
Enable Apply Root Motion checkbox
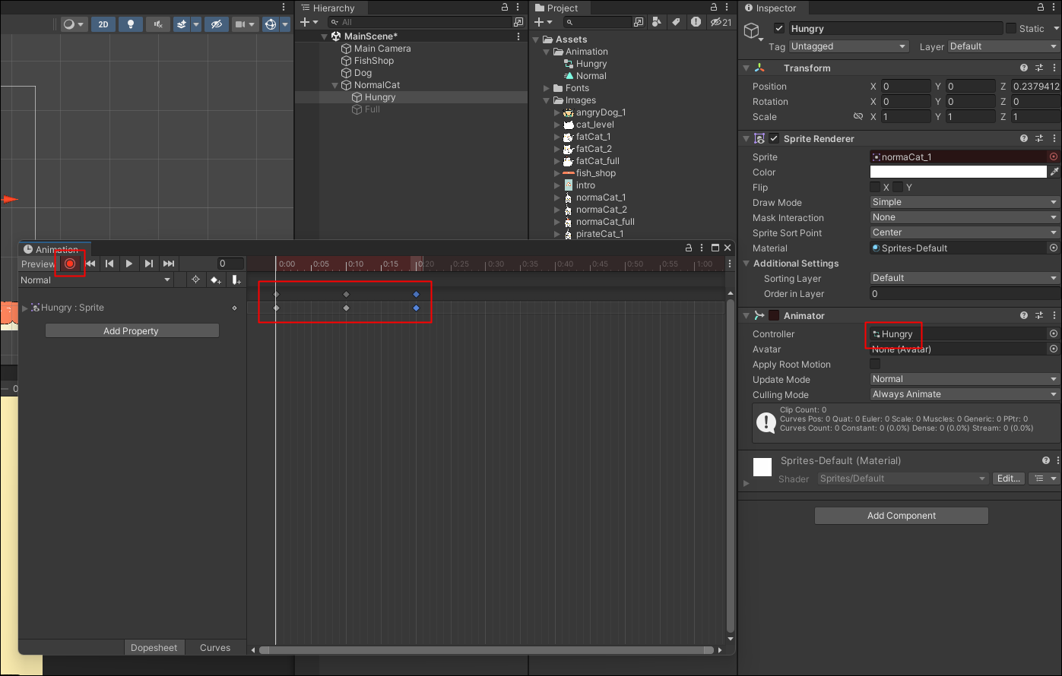[875, 364]
